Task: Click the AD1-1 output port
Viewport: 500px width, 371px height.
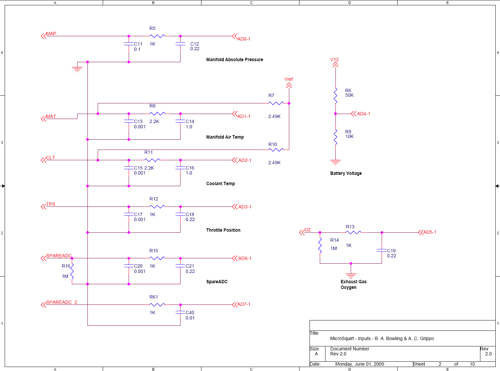Action: pos(235,114)
